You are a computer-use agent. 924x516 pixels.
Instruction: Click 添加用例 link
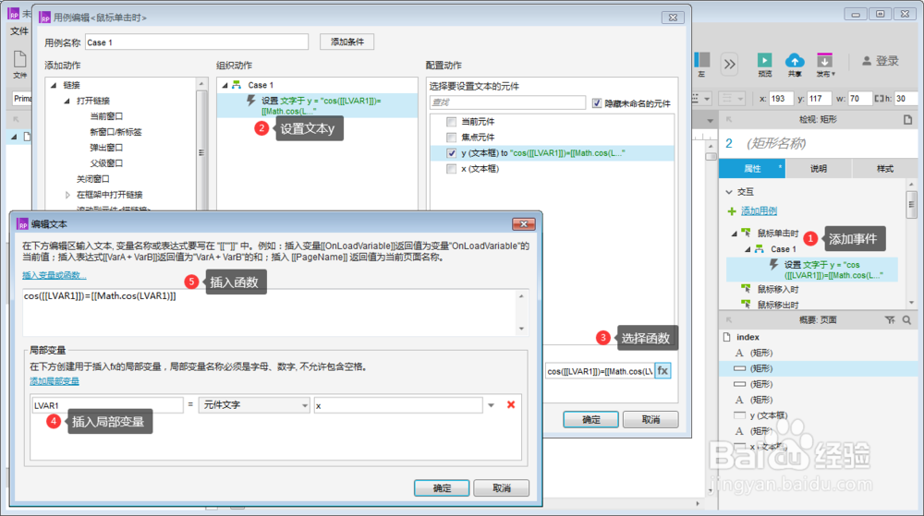click(x=759, y=211)
